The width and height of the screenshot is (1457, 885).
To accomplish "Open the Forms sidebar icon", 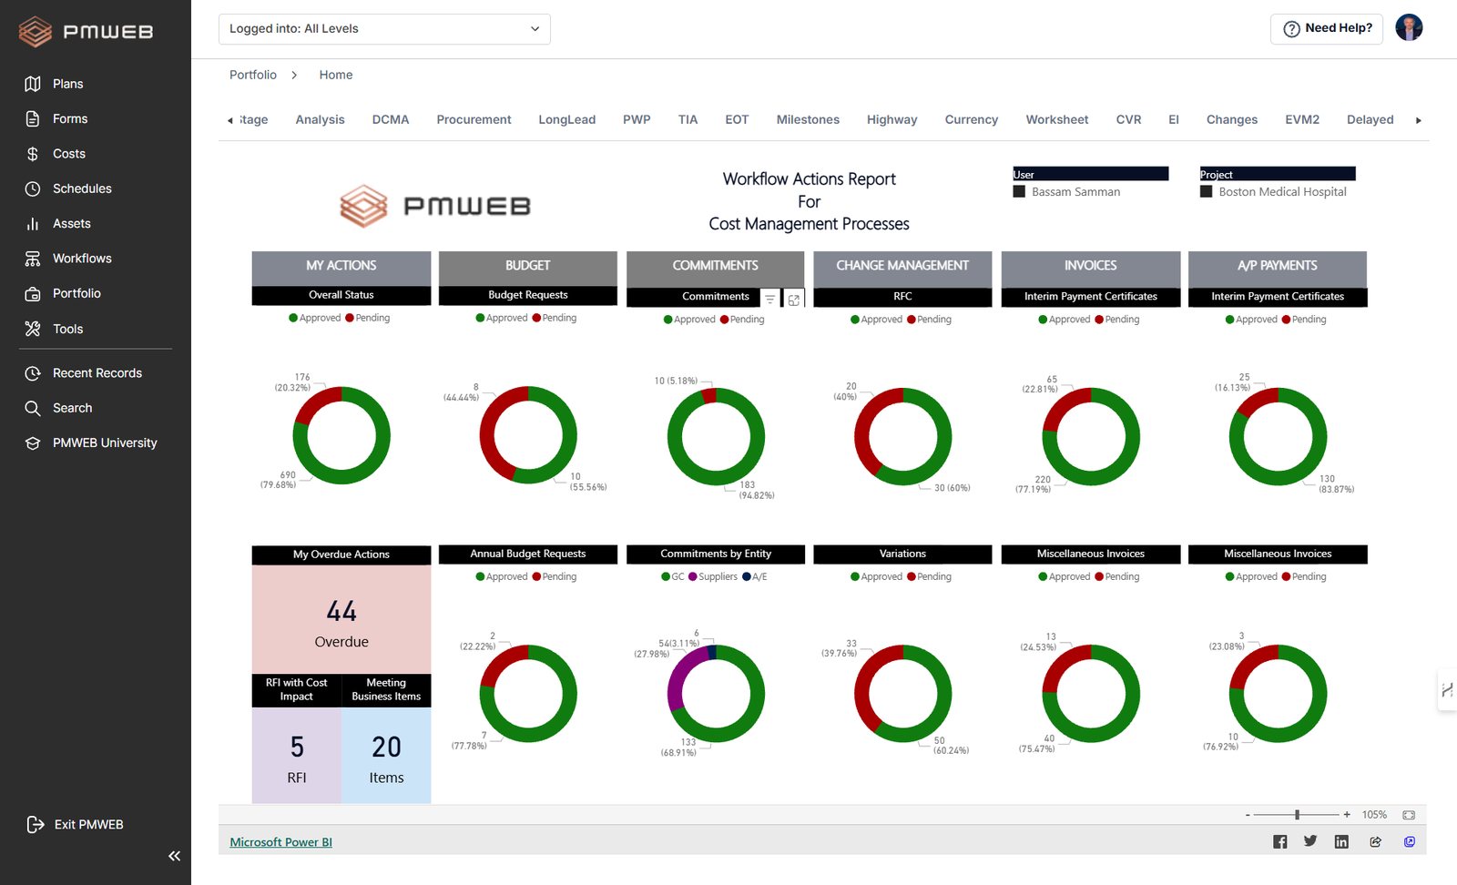I will click(x=33, y=118).
